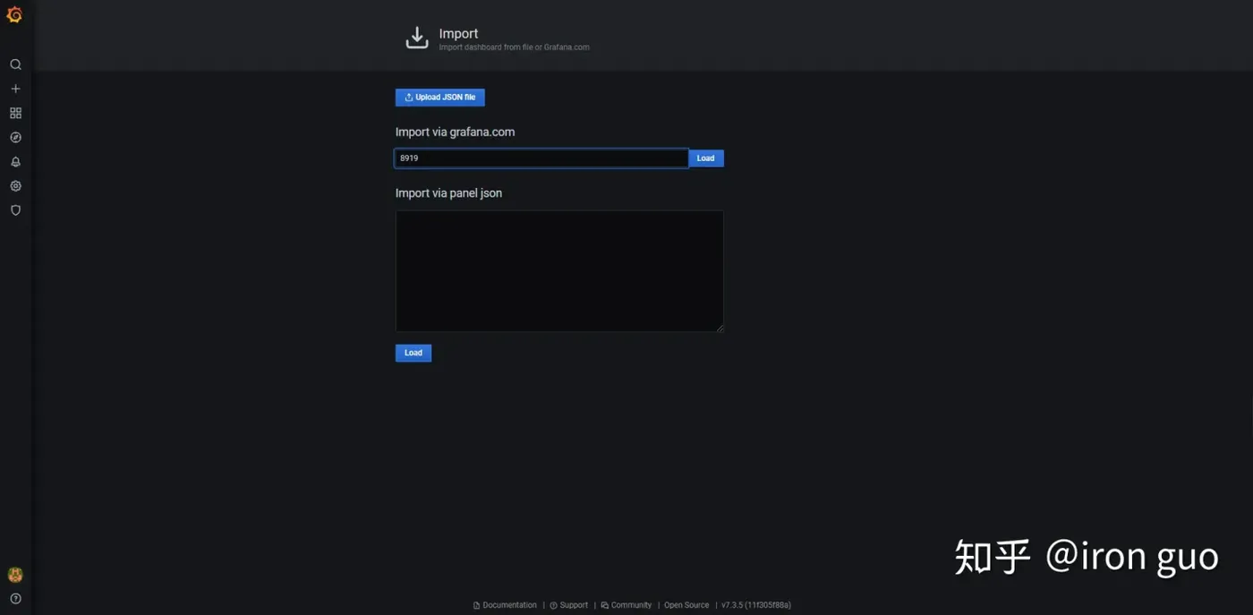Click inside the panel json textarea
The width and height of the screenshot is (1253, 615).
[559, 271]
